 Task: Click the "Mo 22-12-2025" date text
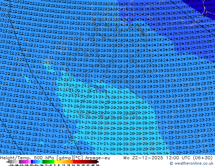143,158
